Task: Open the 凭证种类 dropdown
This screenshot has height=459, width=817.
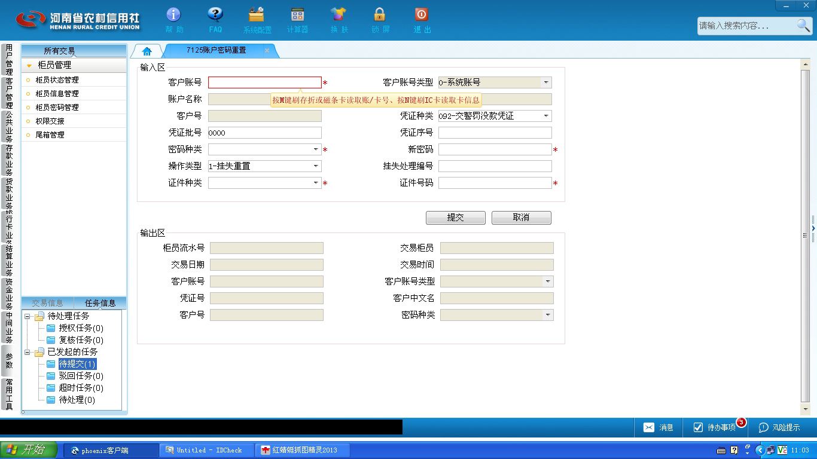Action: [546, 116]
